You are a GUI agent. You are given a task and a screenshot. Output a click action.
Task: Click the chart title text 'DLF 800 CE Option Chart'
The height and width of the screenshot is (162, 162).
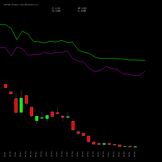14,5
